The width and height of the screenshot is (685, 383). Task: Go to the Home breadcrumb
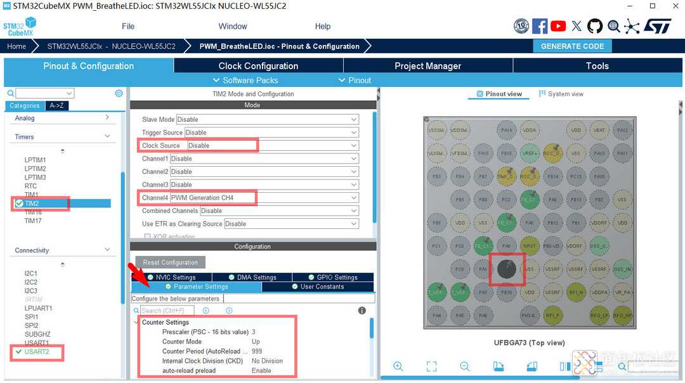(x=16, y=46)
